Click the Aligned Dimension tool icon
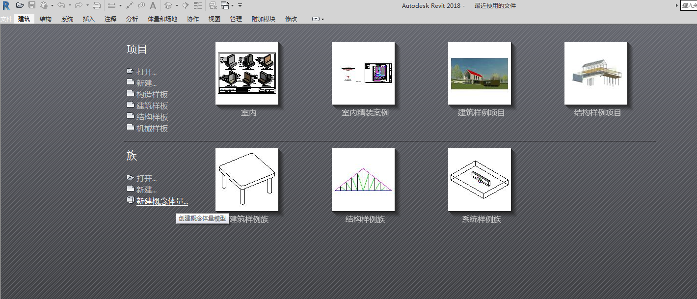 coord(130,5)
